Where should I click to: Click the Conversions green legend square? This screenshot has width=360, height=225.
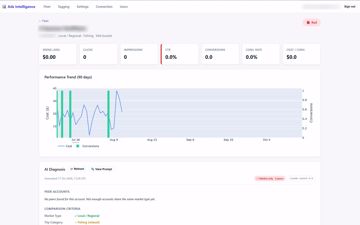click(78, 146)
